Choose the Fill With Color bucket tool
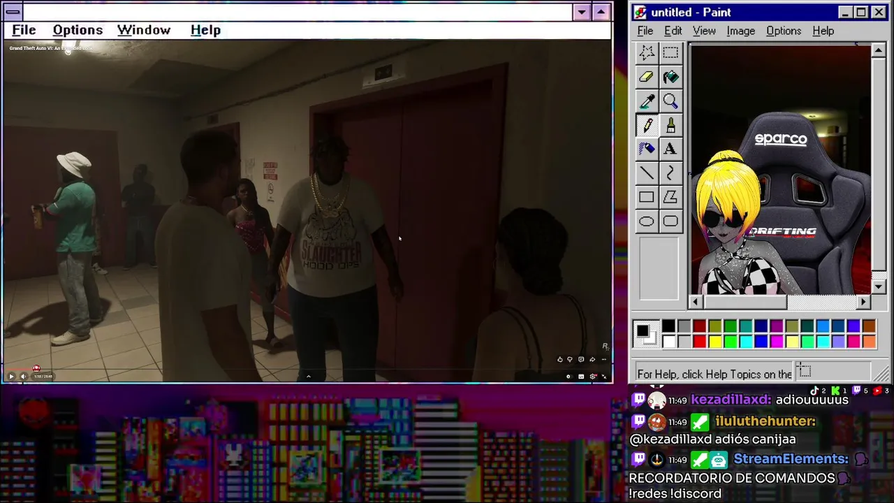 pyautogui.click(x=670, y=77)
